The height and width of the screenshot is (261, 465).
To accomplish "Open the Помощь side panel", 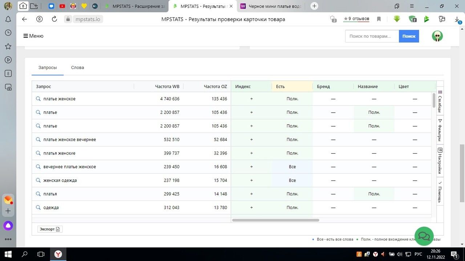I will click(x=440, y=191).
